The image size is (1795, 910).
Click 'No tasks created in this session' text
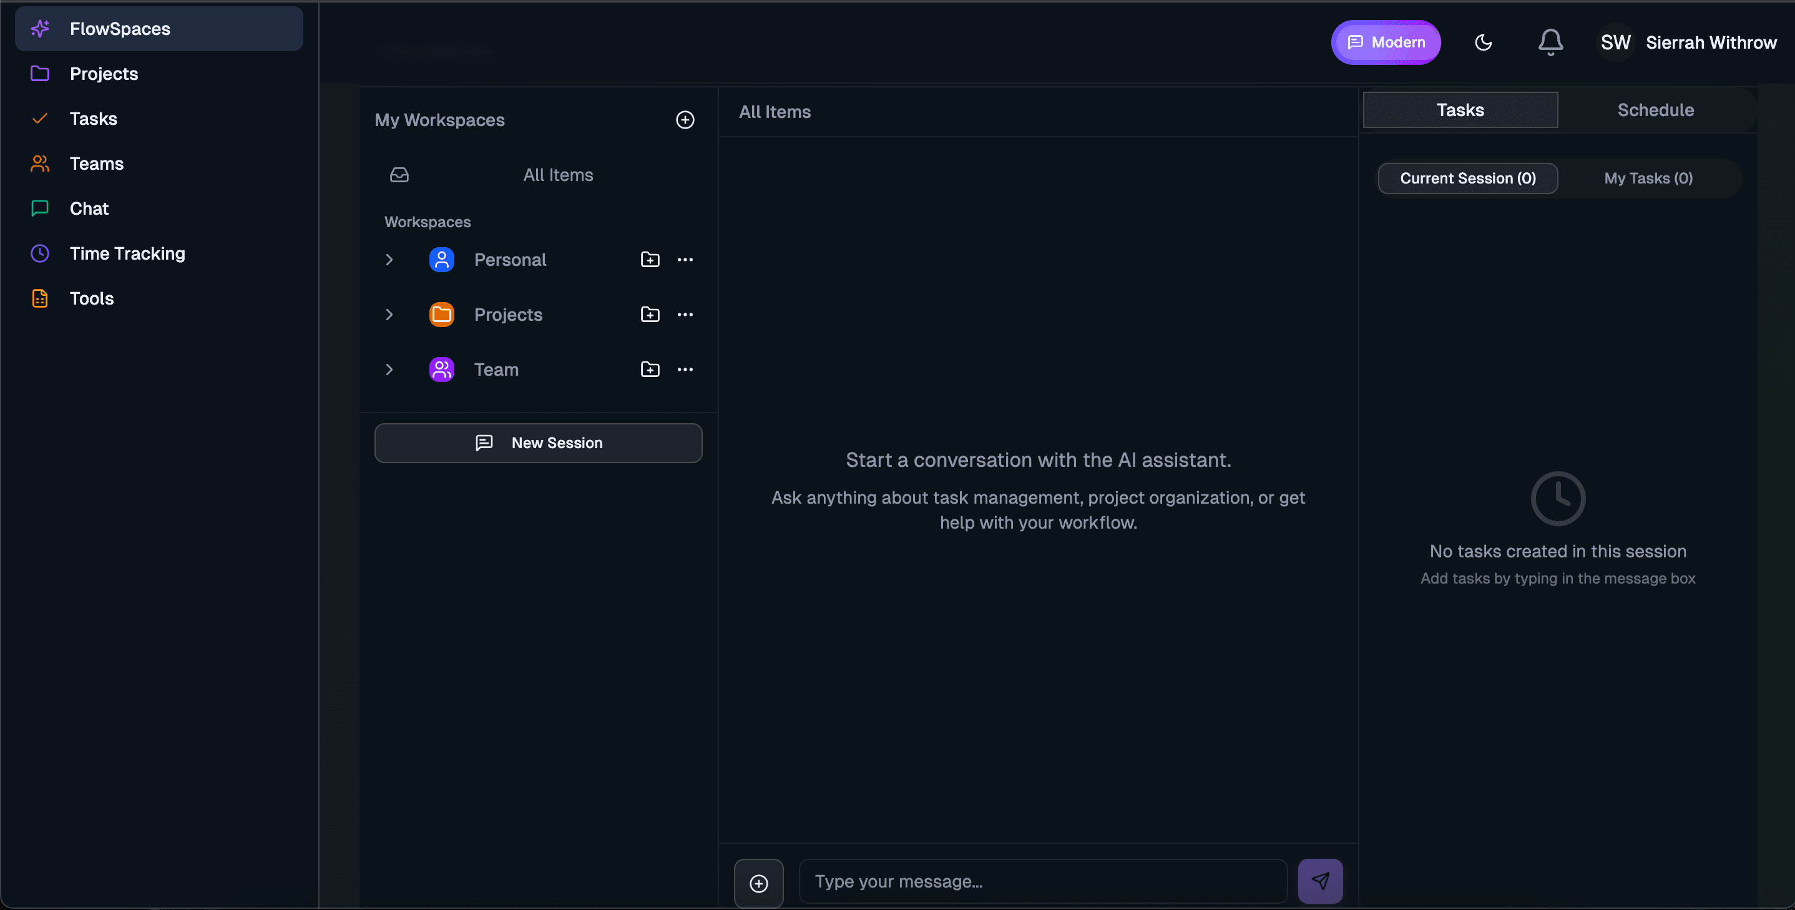1557,551
